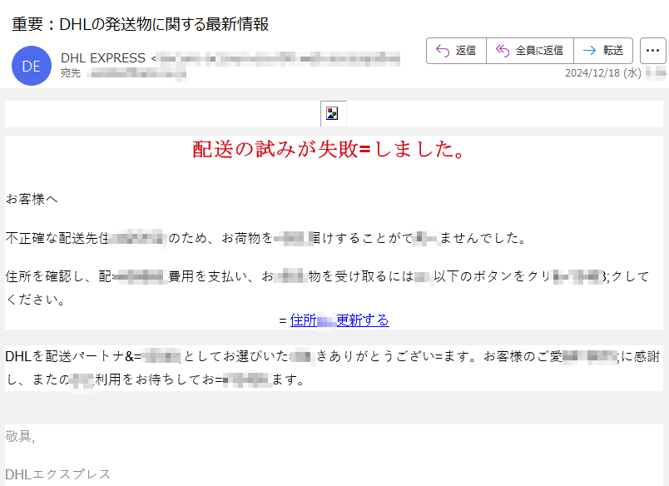Click the paragraph starting 不正確な配送先

(x=265, y=238)
